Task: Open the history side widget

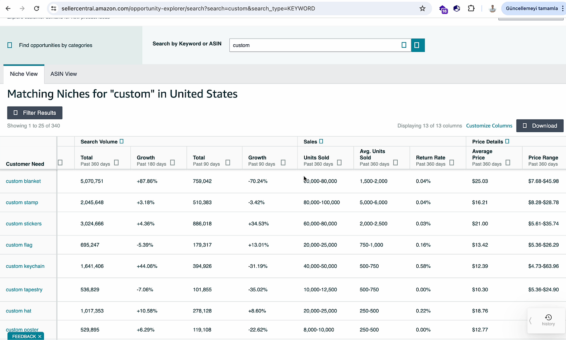Action: 548,320
